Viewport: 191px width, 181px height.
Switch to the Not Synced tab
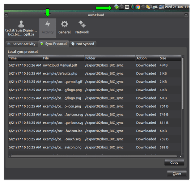pos(83,44)
